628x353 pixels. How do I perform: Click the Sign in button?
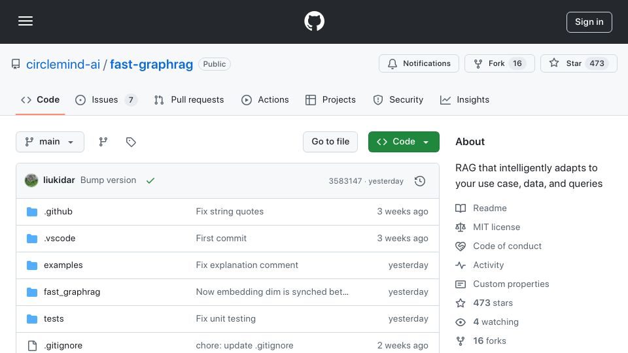pyautogui.click(x=589, y=22)
